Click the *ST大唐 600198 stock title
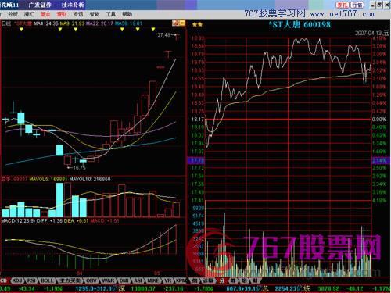 coord(300,25)
